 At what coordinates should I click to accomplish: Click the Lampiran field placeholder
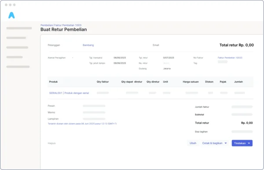94,119
